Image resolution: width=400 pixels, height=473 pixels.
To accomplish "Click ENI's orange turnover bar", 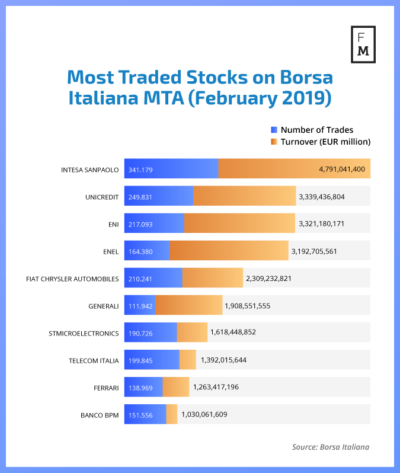I will [239, 223].
